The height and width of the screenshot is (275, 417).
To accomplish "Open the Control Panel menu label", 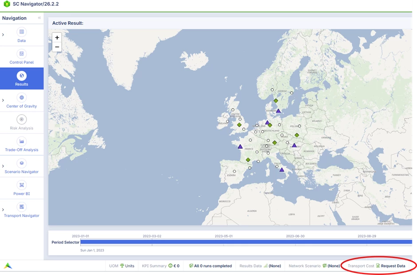I will 22,62.
